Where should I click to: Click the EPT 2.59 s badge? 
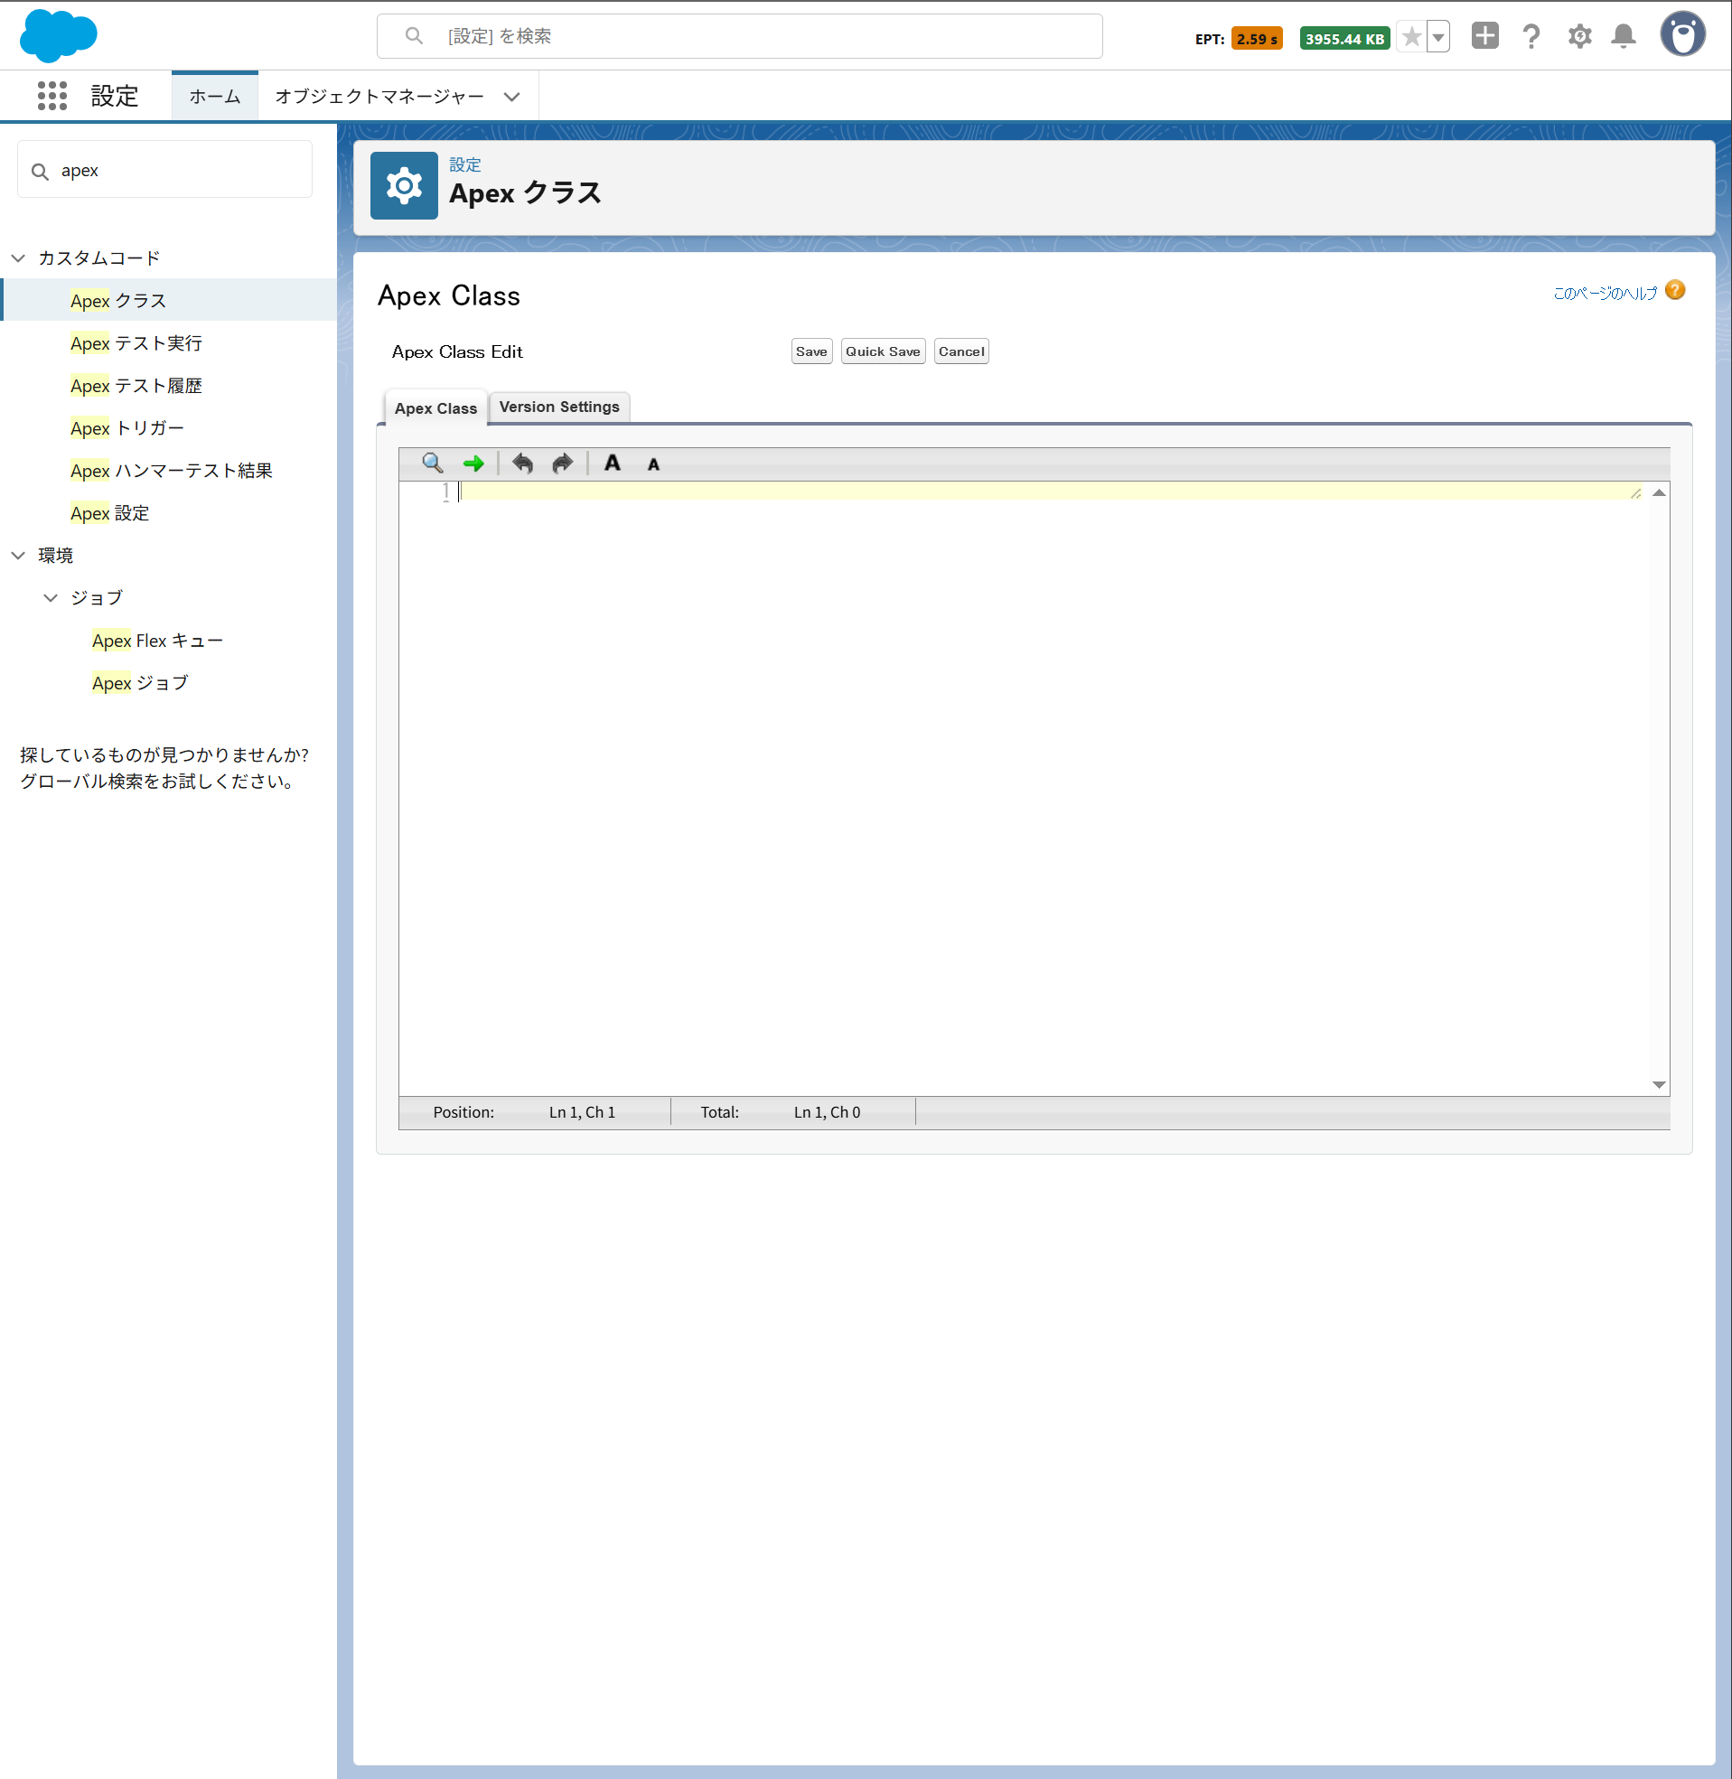1257,39
